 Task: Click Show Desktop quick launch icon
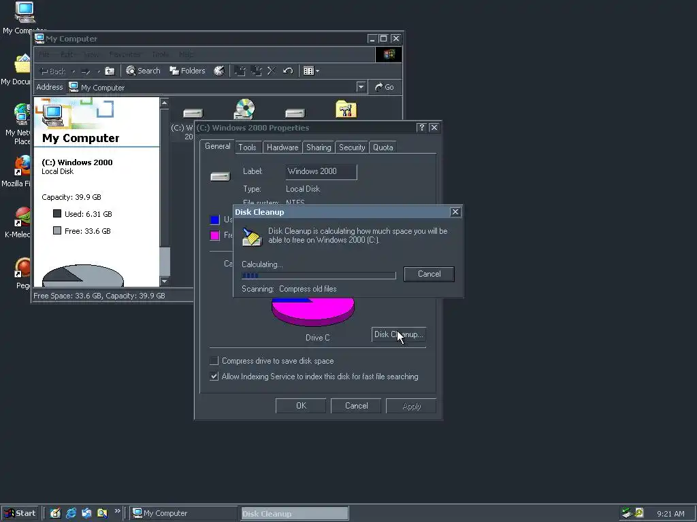(55, 513)
